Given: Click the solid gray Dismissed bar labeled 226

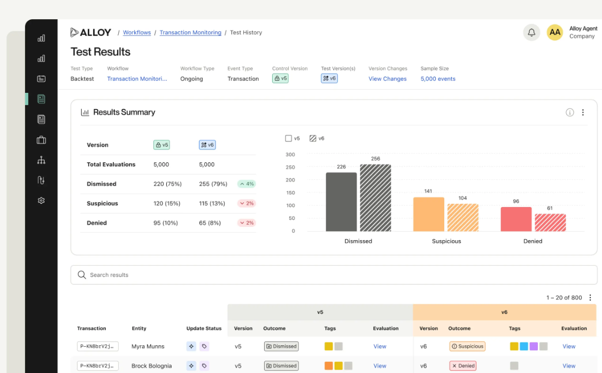Looking at the screenshot, I should pos(341,202).
